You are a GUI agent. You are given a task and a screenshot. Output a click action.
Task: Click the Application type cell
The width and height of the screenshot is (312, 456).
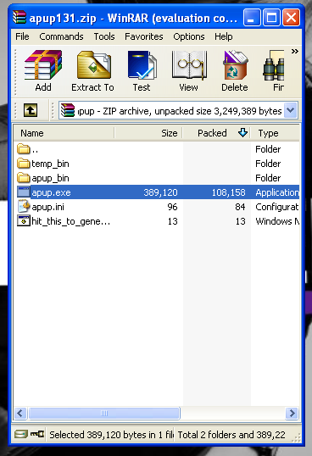coord(277,192)
